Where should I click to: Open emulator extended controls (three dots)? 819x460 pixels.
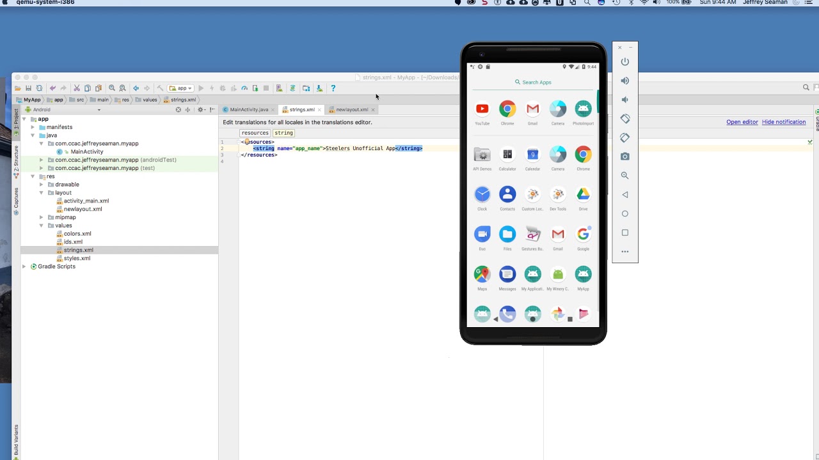tap(625, 252)
